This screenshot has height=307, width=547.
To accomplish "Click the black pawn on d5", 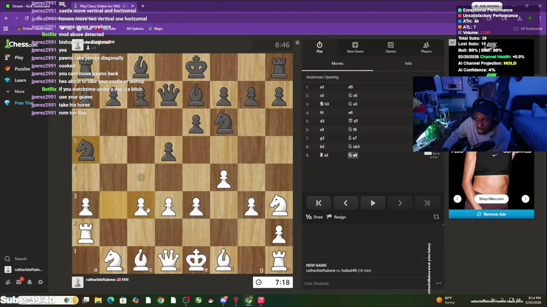I will (168, 150).
